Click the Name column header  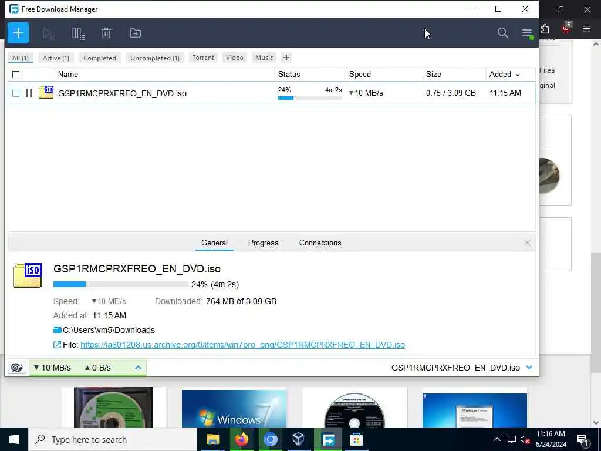pos(165,75)
